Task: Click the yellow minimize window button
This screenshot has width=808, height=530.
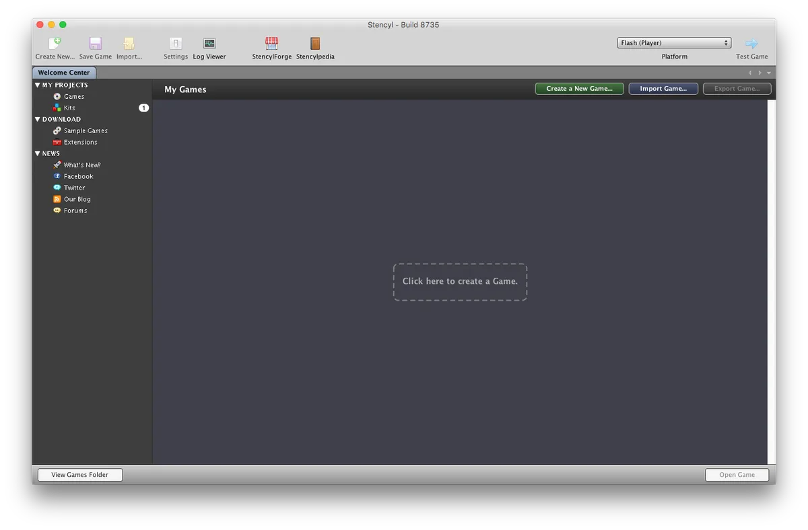Action: click(51, 25)
